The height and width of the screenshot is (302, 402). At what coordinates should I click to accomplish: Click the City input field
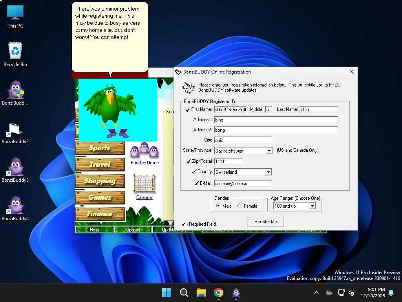coord(243,140)
